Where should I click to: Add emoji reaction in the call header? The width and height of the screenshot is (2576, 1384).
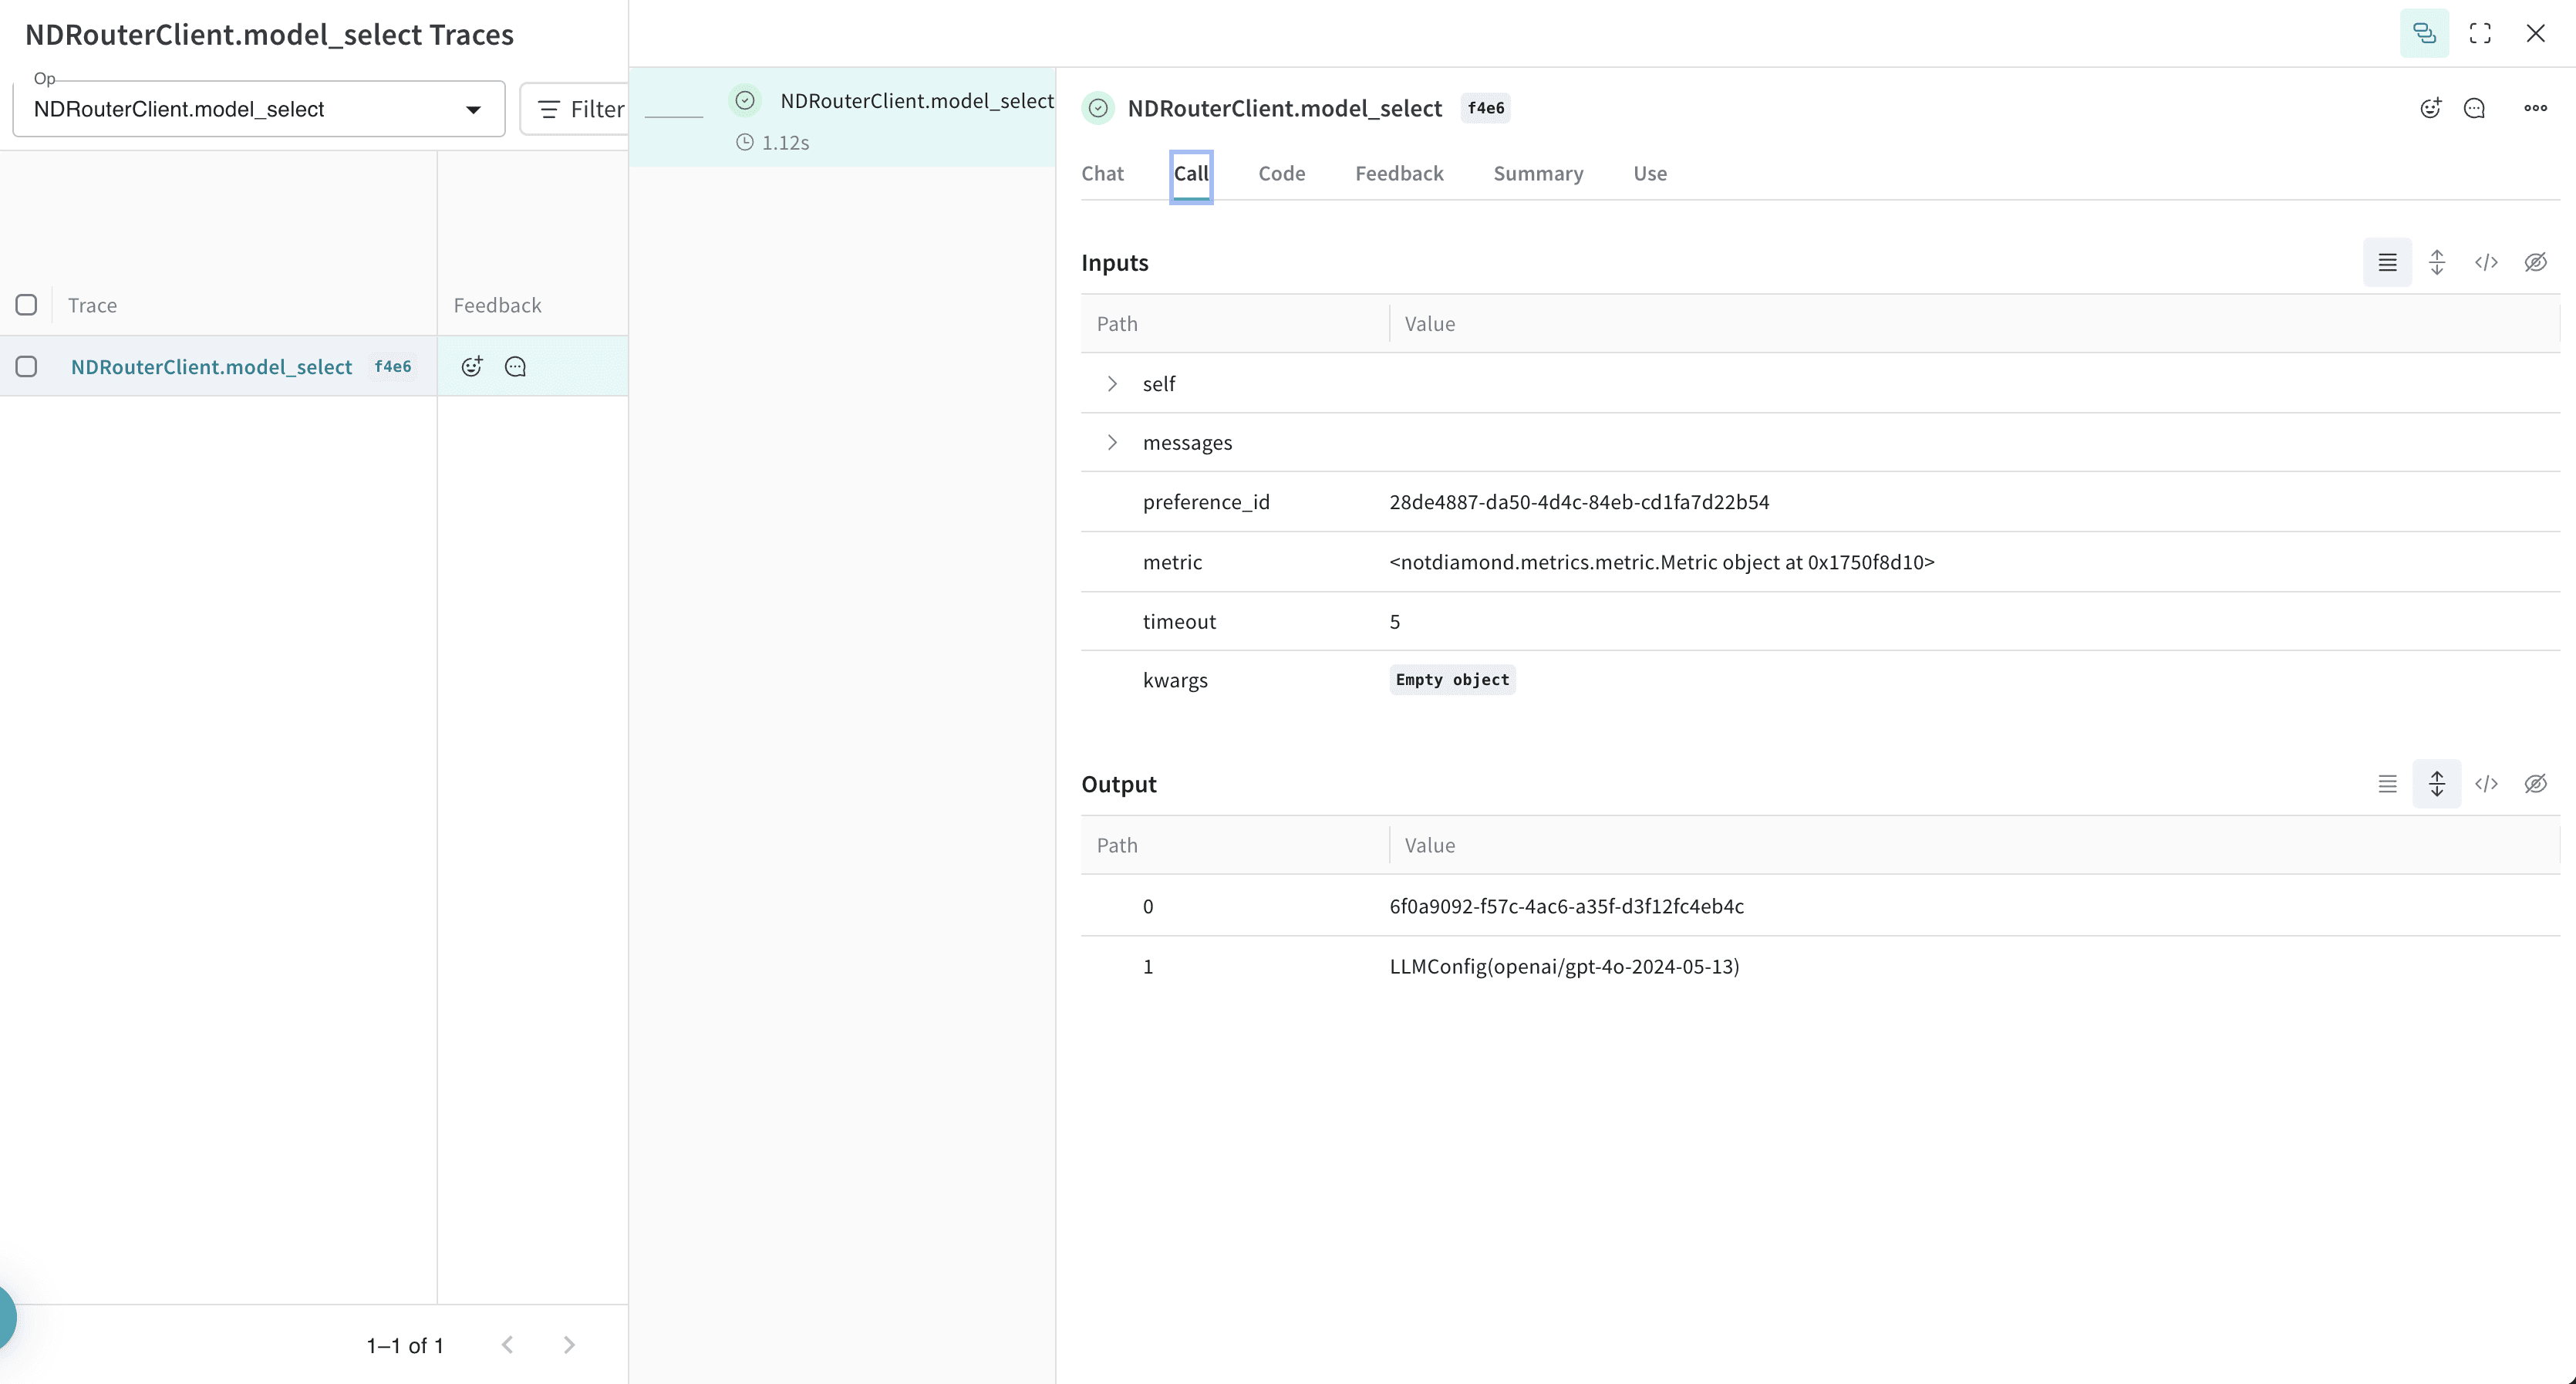[2430, 108]
